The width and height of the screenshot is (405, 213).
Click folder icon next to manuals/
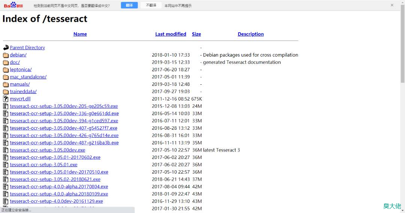click(x=6, y=84)
